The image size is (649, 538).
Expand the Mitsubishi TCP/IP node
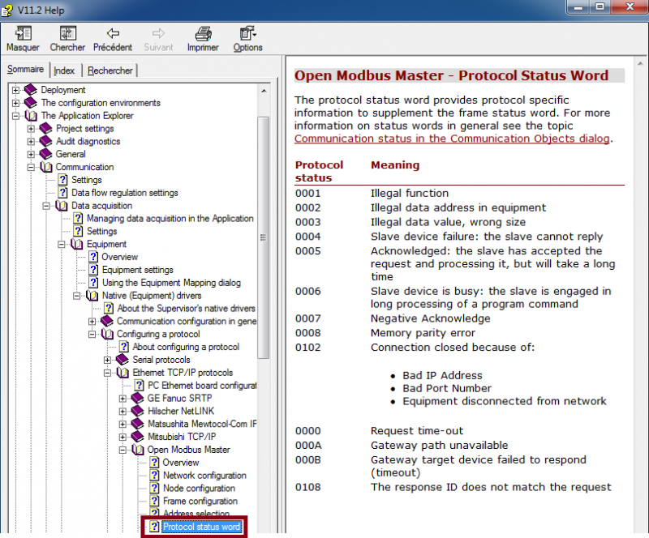coord(122,437)
